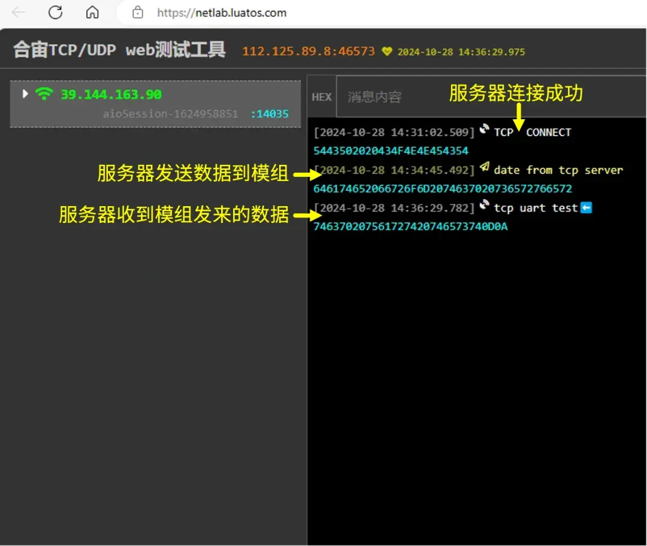
Task: Select server address 112.125.89.8:46573
Action: 309,51
